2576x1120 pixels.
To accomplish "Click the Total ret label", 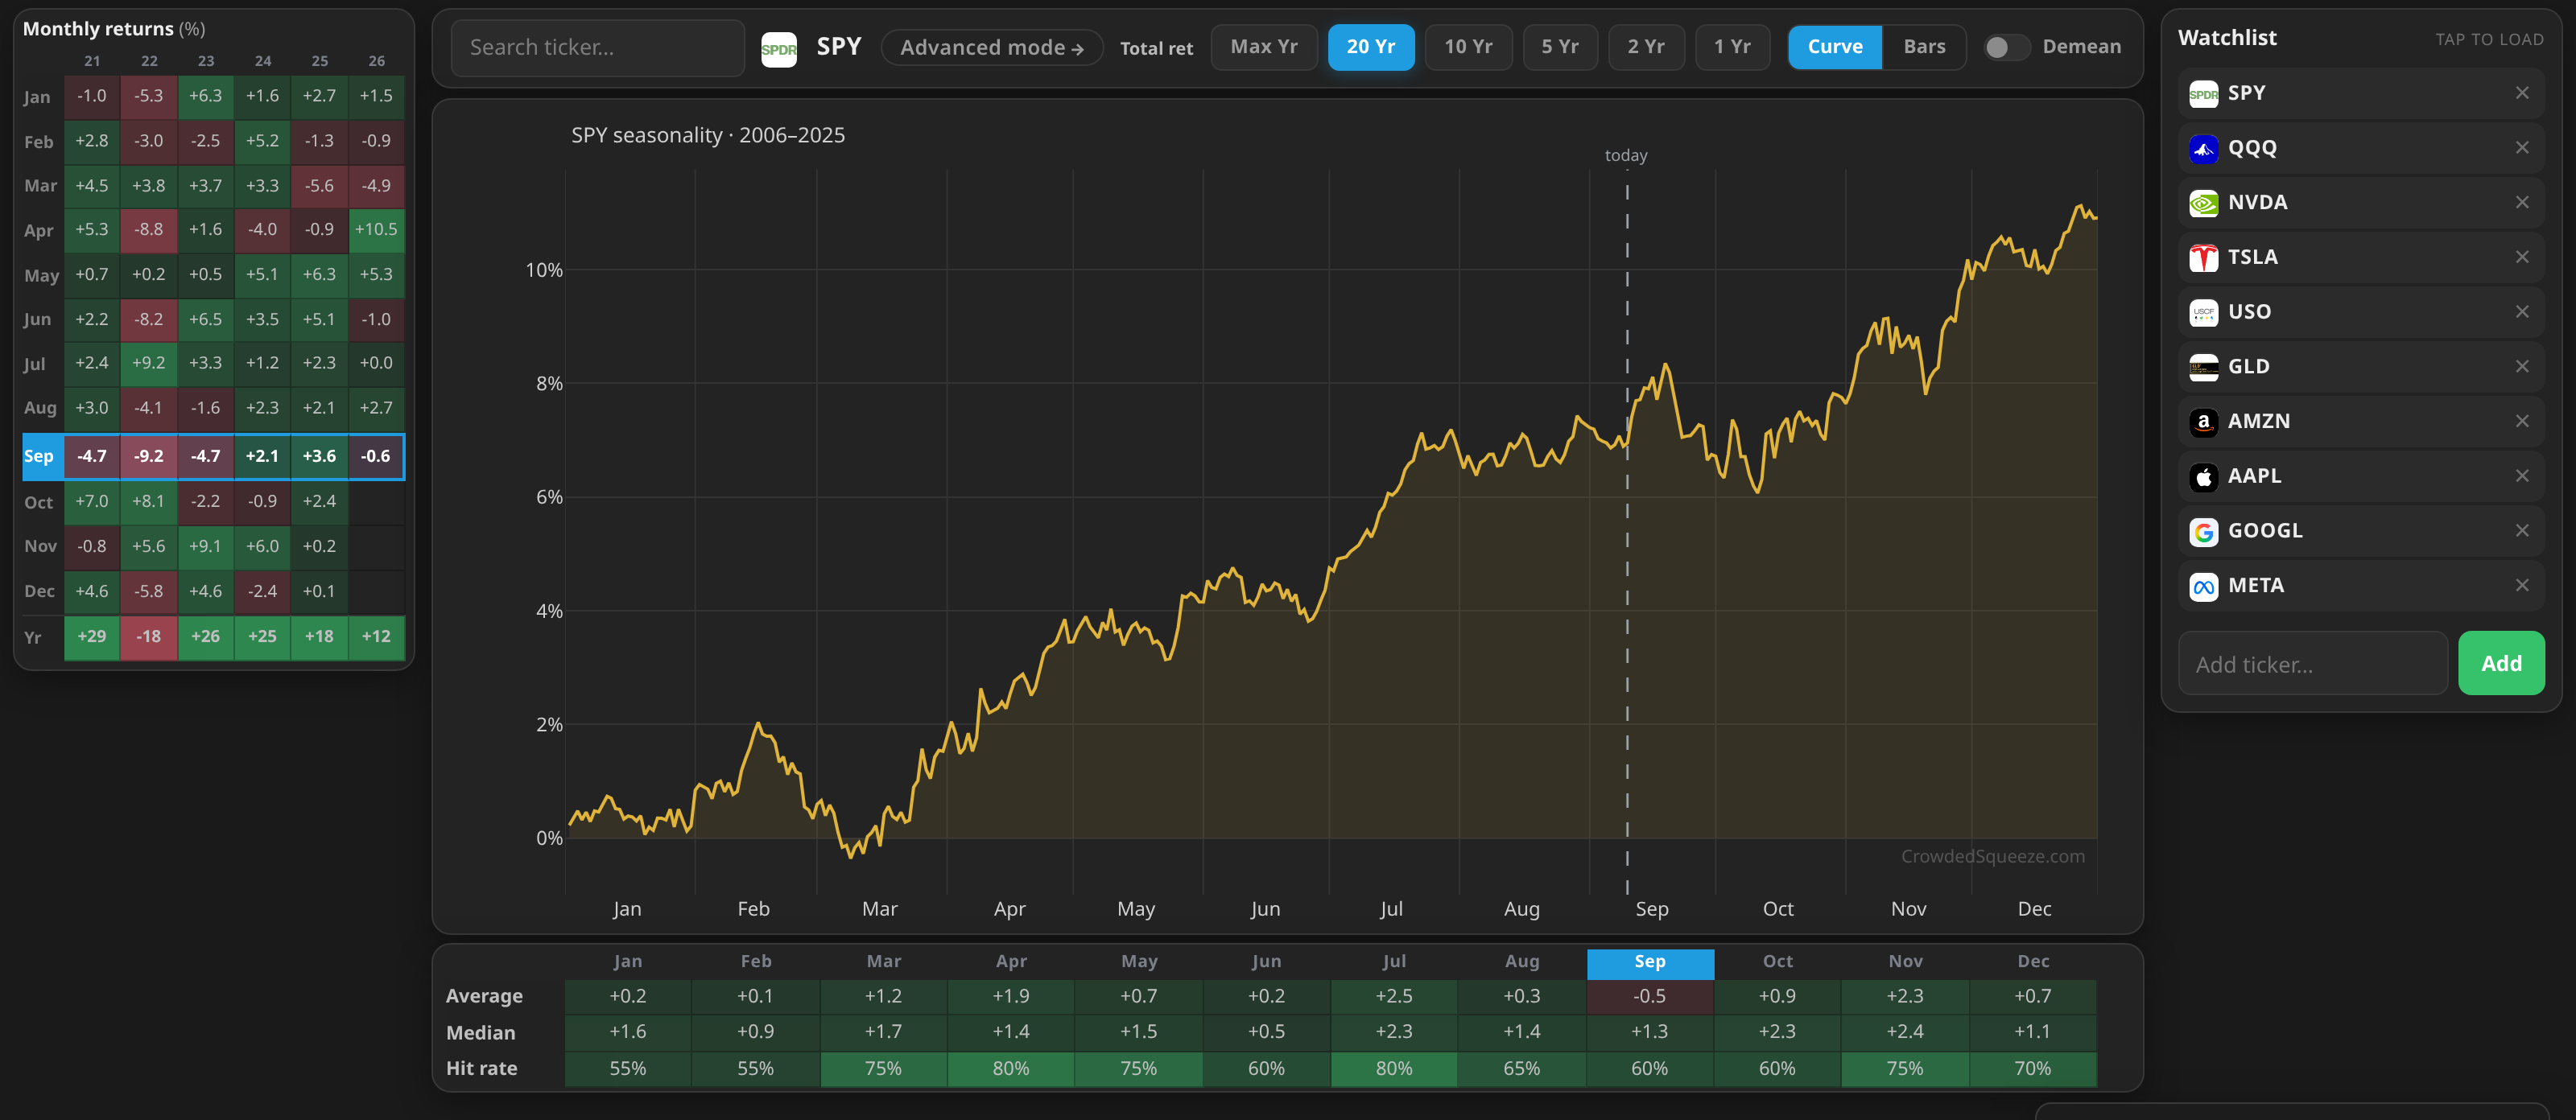I will tap(1156, 48).
